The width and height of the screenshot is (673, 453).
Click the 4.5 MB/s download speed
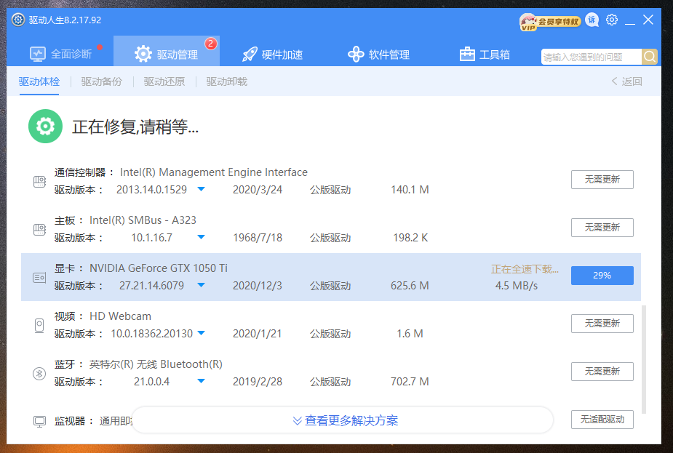(x=517, y=286)
